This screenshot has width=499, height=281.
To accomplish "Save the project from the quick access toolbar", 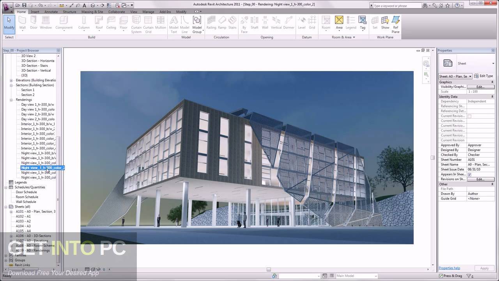I will [x=24, y=5].
